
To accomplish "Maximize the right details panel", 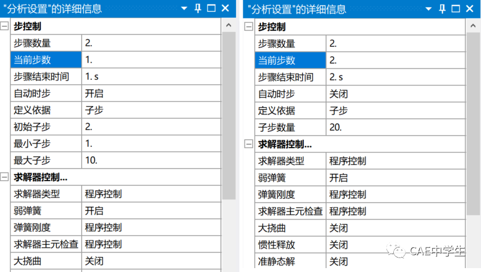I will [456, 8].
